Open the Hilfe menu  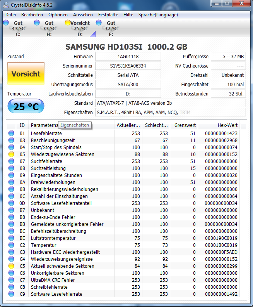pos(128,15)
